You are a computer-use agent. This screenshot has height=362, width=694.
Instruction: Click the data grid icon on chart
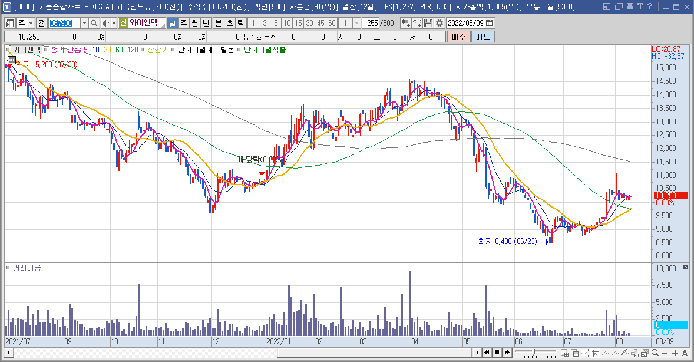(12, 60)
